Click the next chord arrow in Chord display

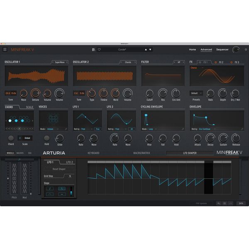(32, 121)
